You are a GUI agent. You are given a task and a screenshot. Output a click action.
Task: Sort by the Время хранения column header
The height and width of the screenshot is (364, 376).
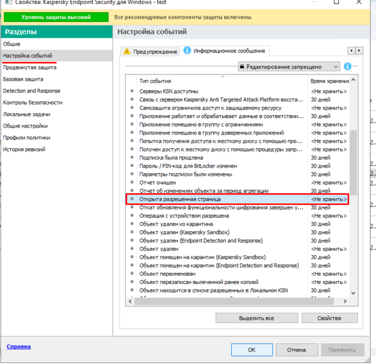[328, 81]
